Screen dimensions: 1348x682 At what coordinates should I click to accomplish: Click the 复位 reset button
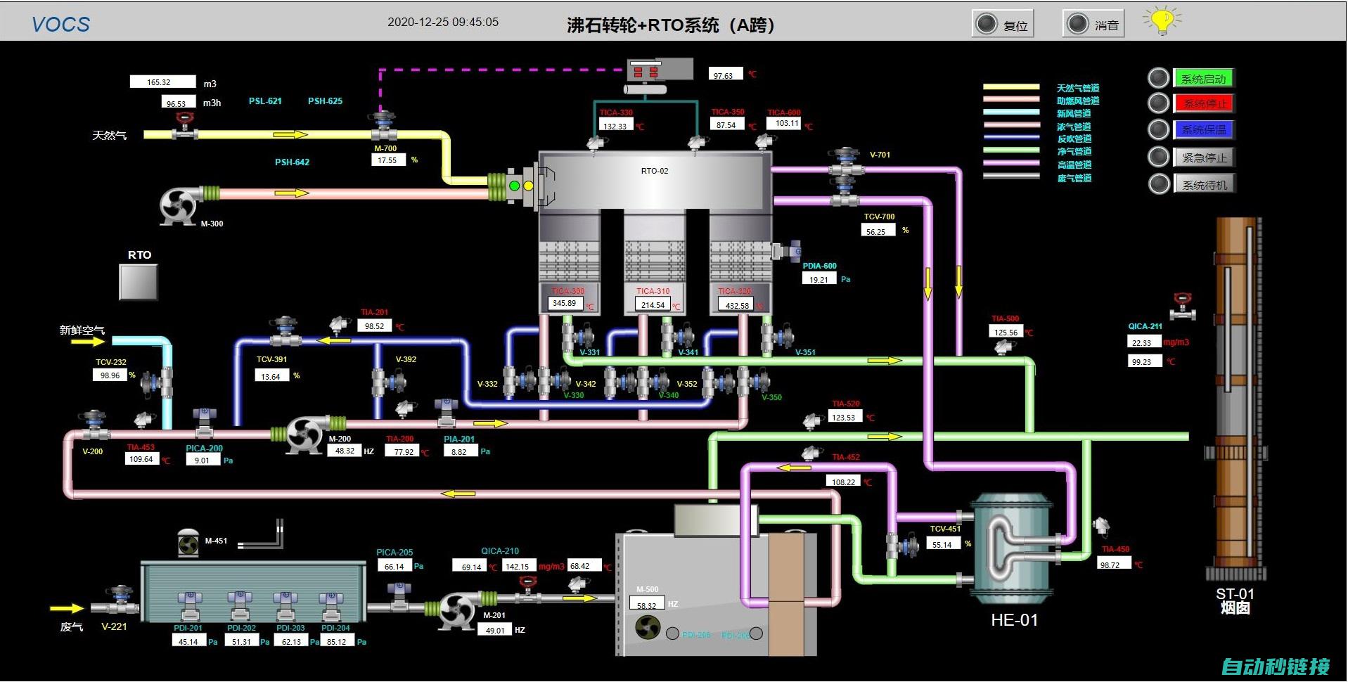[1003, 24]
